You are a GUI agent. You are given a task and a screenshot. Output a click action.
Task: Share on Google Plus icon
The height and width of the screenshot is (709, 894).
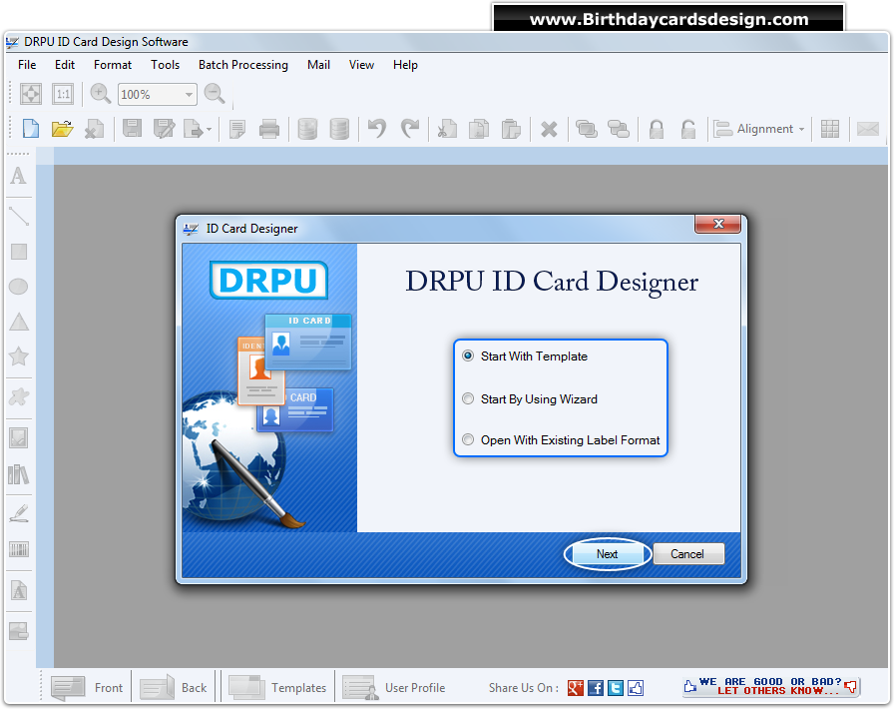(576, 688)
